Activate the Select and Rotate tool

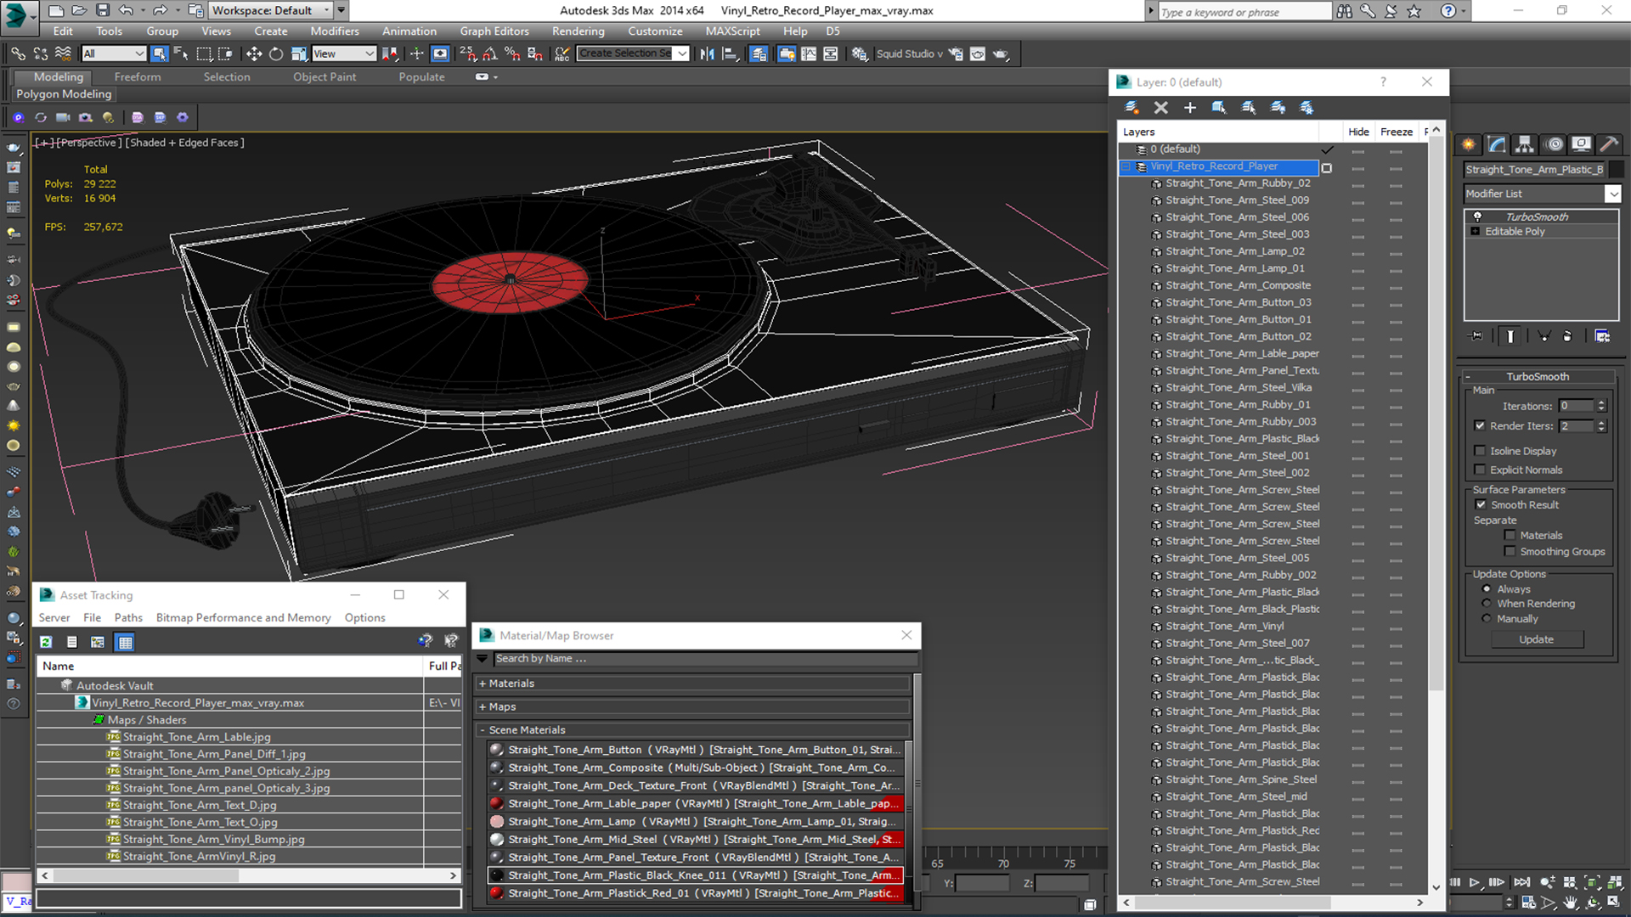[x=275, y=53]
